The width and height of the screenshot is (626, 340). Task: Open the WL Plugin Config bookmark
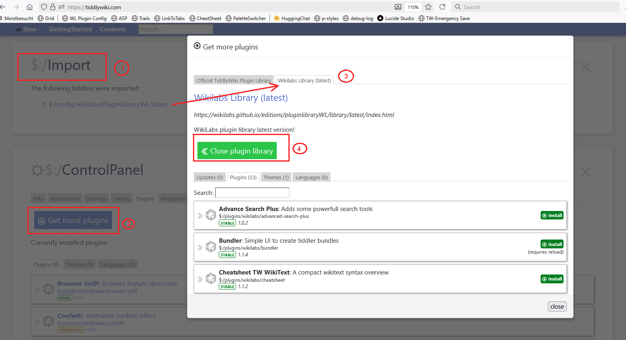coord(84,18)
